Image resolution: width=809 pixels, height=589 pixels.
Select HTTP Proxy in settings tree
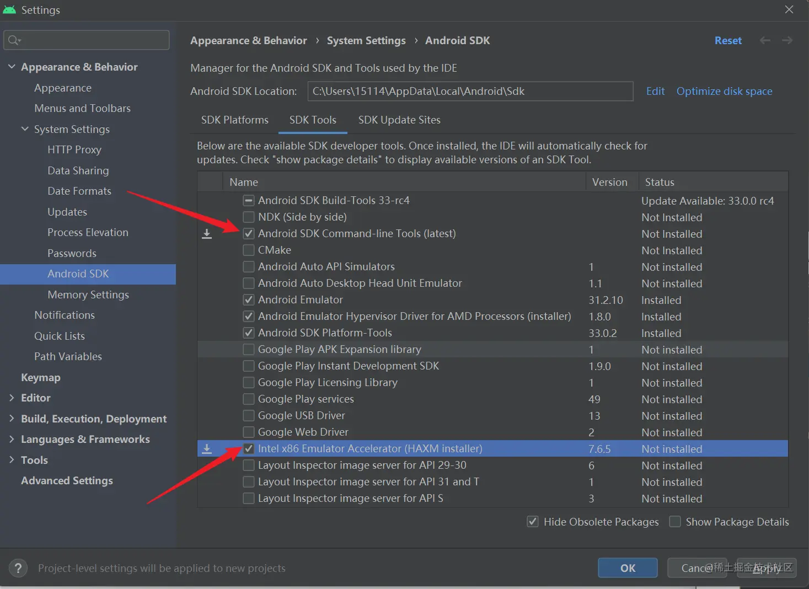coord(74,149)
